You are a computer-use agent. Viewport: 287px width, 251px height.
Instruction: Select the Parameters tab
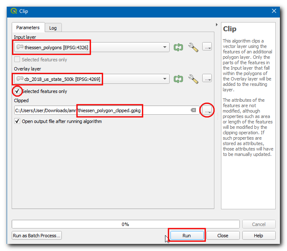(x=28, y=28)
